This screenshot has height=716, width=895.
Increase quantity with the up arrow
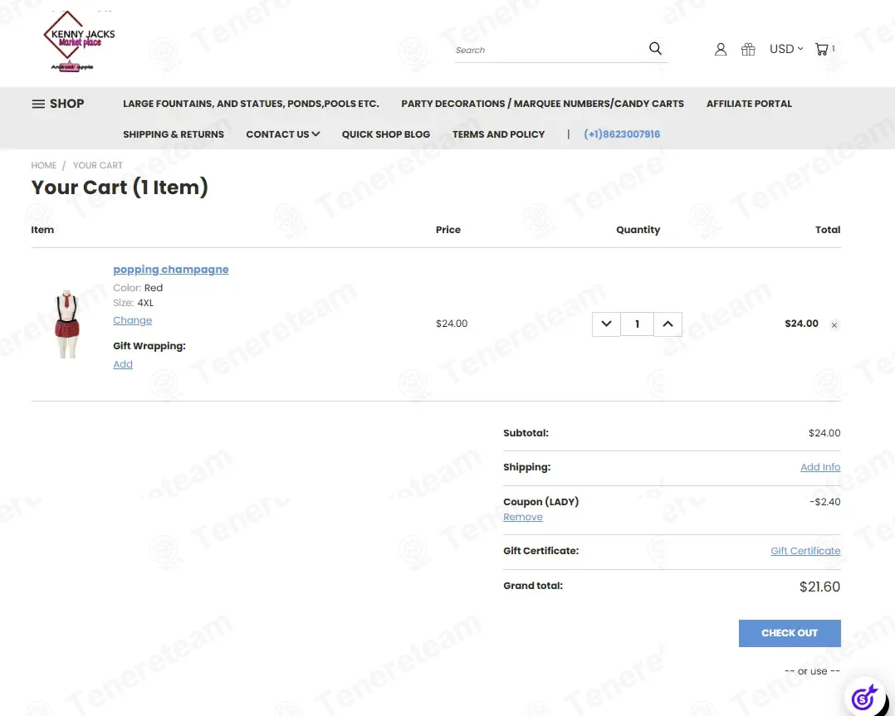(x=668, y=324)
